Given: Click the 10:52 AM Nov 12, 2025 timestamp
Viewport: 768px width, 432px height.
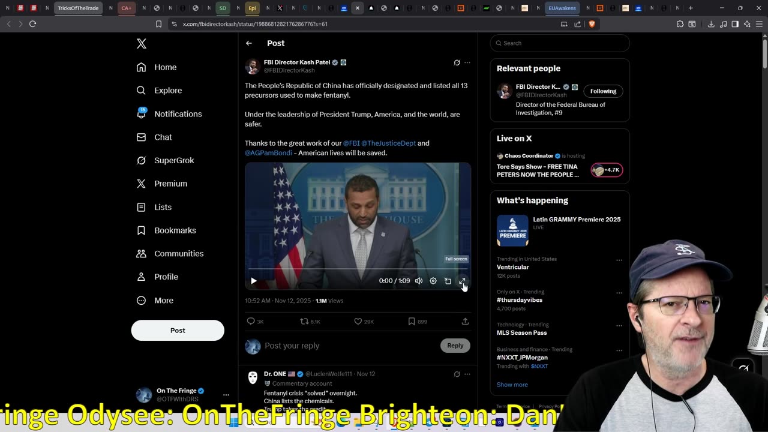Looking at the screenshot, I should pos(278,301).
